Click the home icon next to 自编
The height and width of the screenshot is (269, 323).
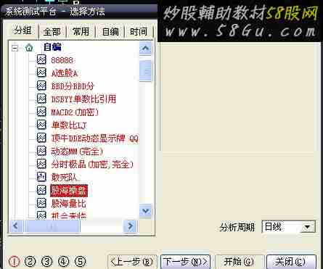(29, 48)
